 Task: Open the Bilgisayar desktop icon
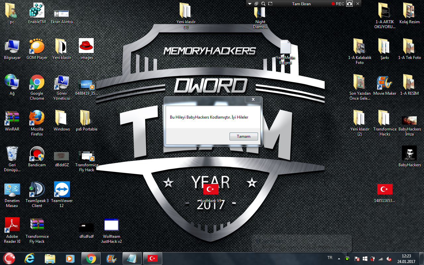tap(12, 49)
